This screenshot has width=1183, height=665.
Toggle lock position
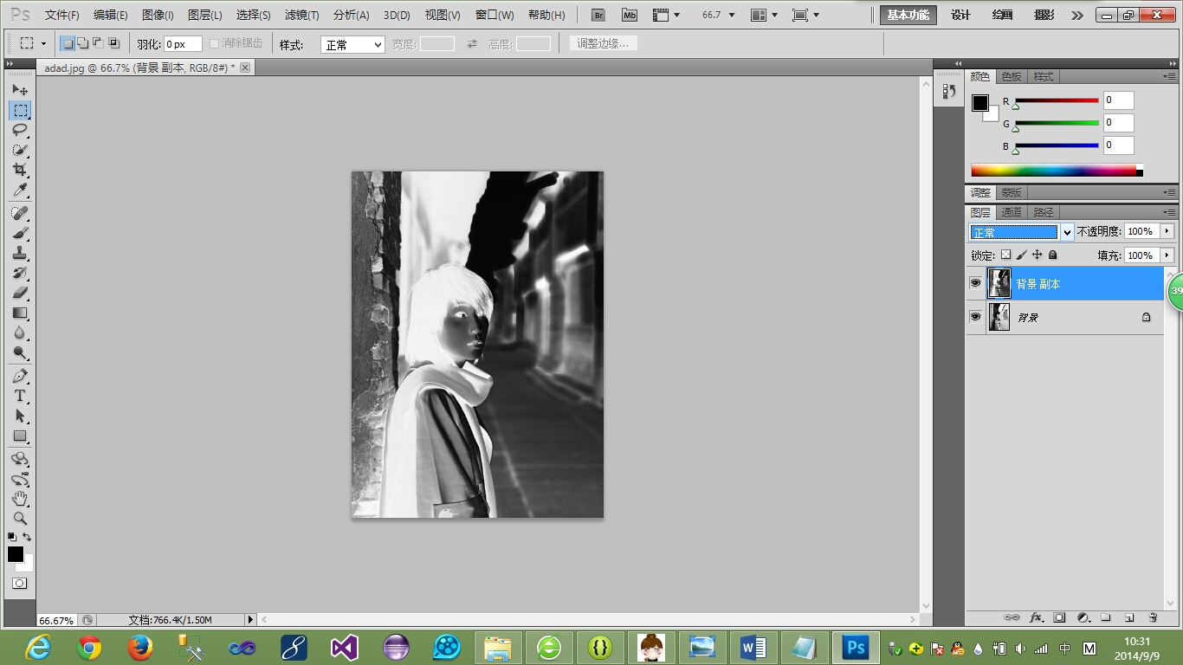pos(1037,255)
